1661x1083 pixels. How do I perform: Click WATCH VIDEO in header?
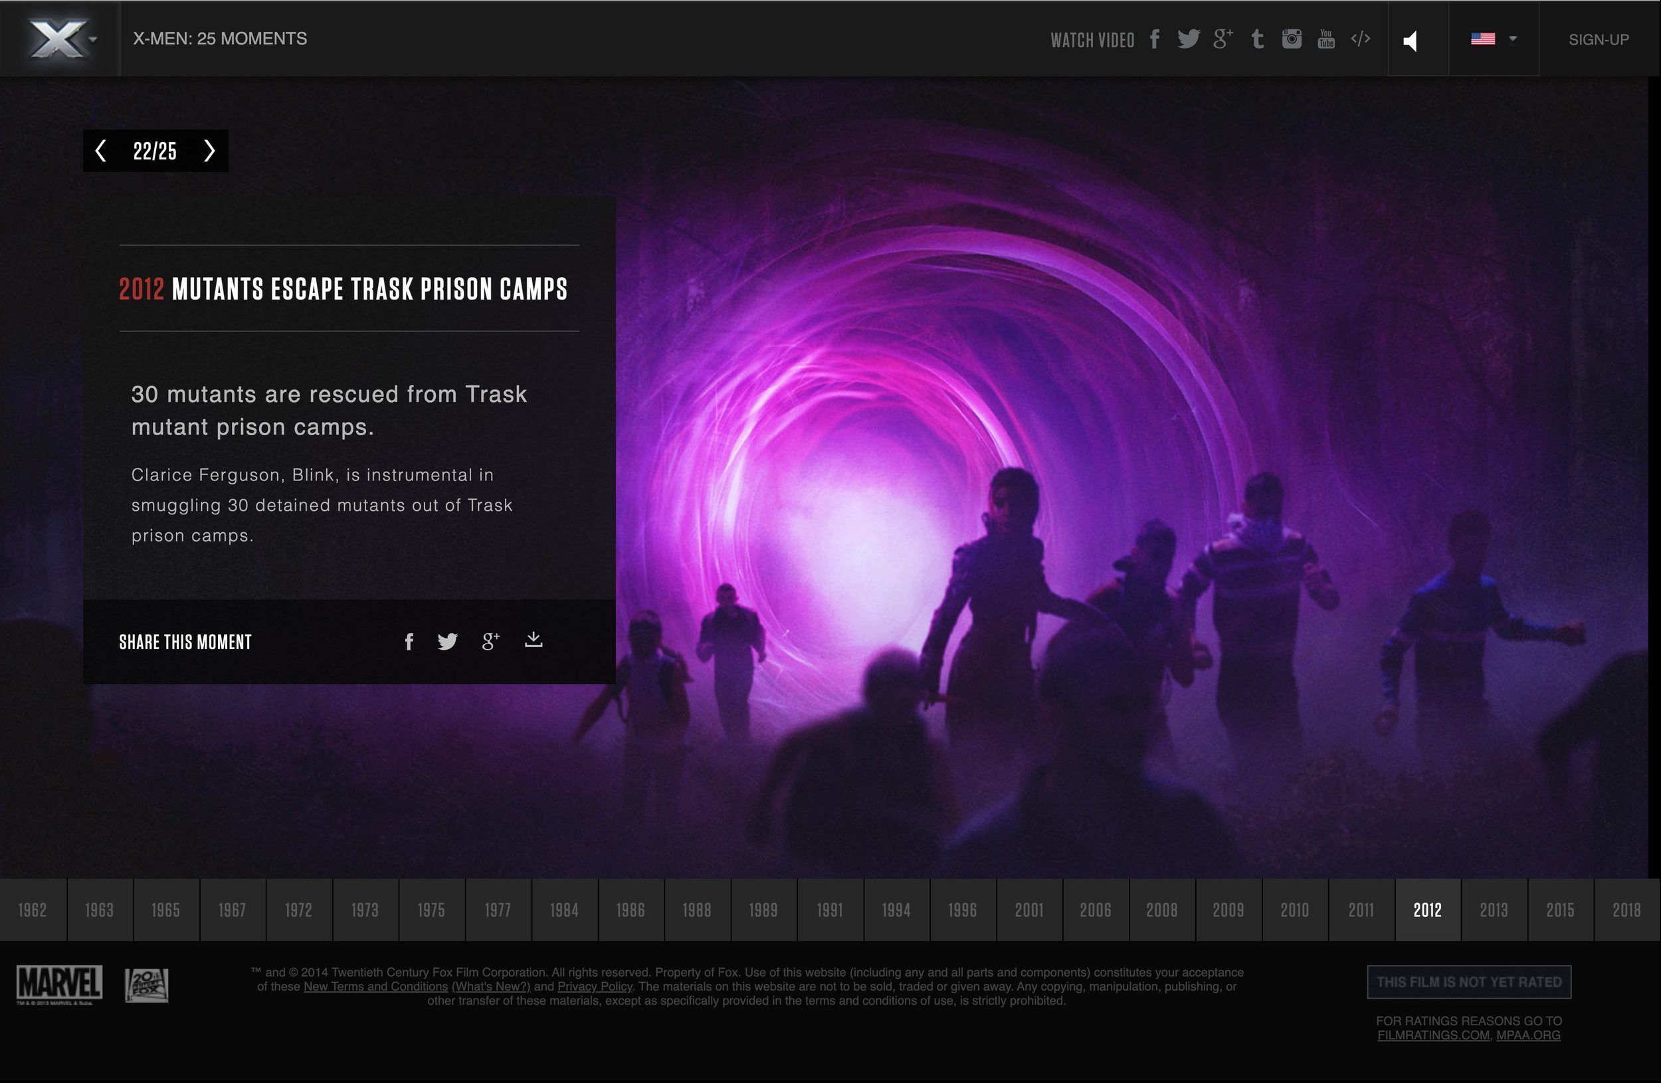pyautogui.click(x=1092, y=41)
